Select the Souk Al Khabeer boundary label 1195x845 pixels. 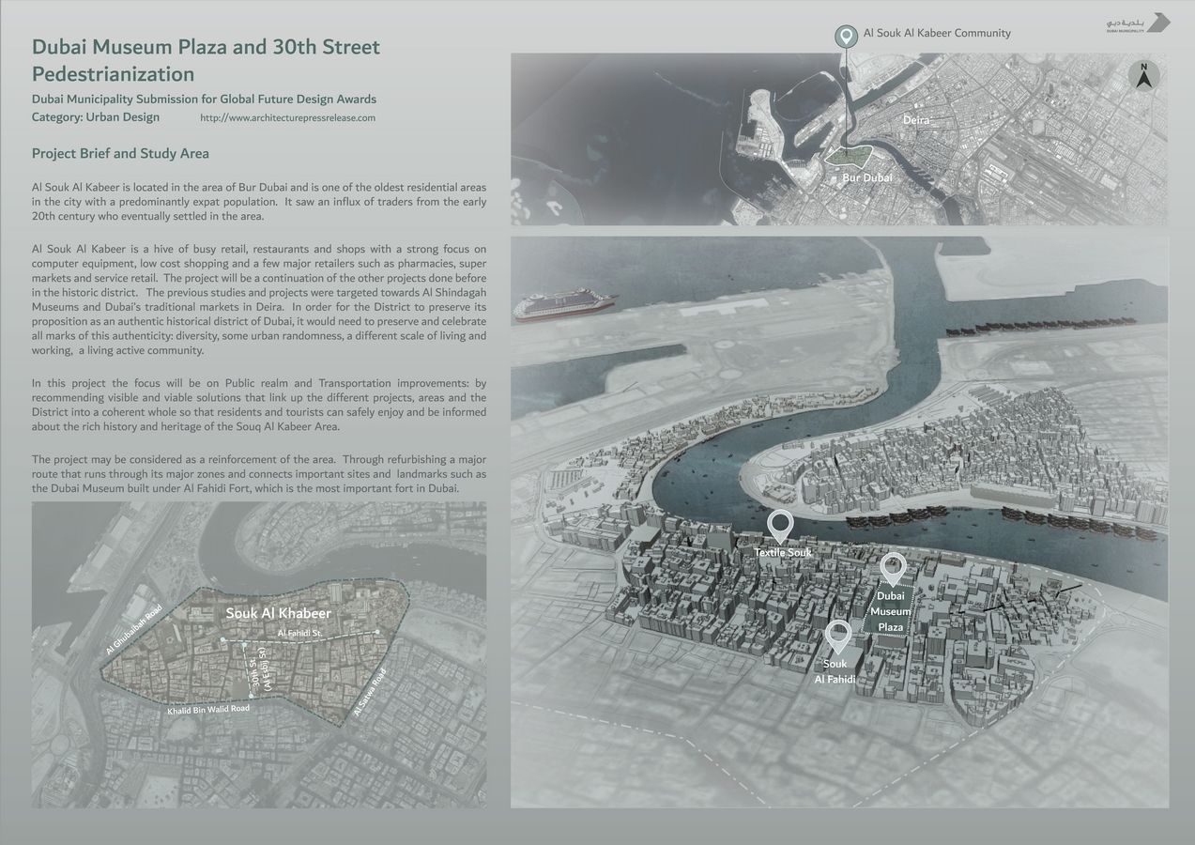point(278,612)
